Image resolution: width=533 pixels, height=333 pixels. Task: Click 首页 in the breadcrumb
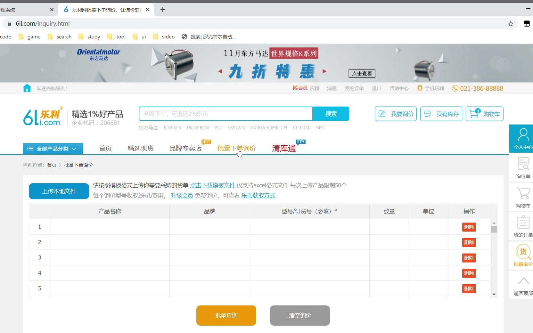point(52,165)
